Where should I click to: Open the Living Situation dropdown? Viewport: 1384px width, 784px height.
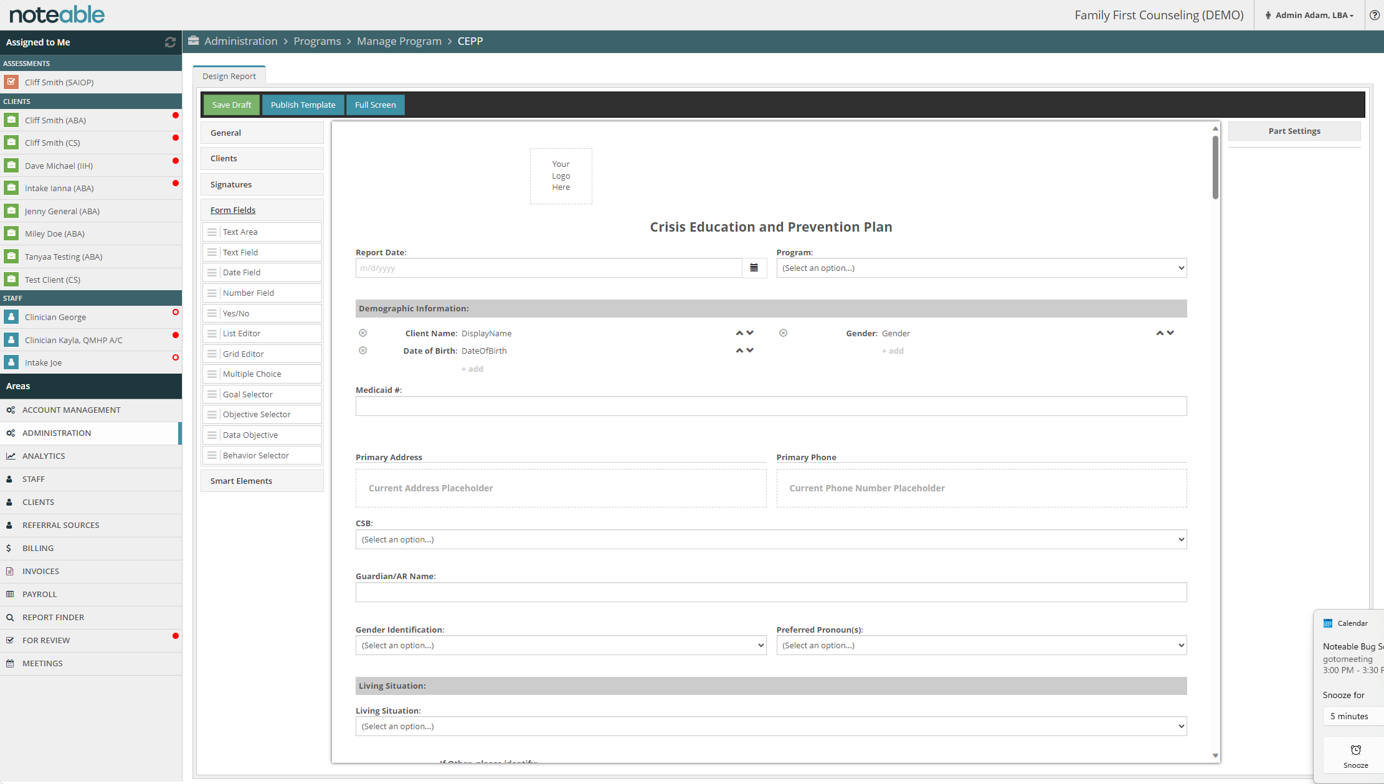pyautogui.click(x=770, y=725)
